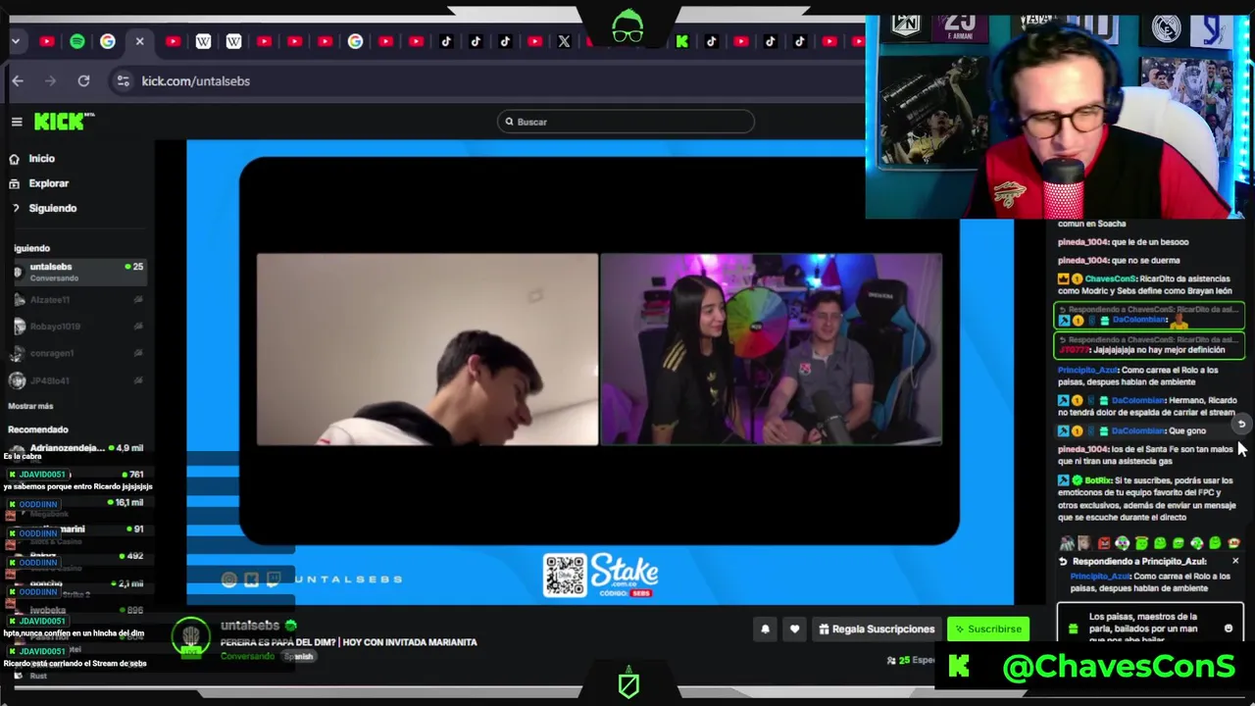Click the BotRix username in chat

point(1098,480)
